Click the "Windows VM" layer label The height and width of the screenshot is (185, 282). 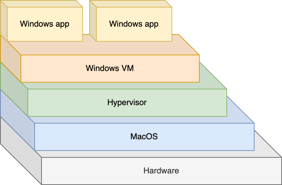[110, 68]
